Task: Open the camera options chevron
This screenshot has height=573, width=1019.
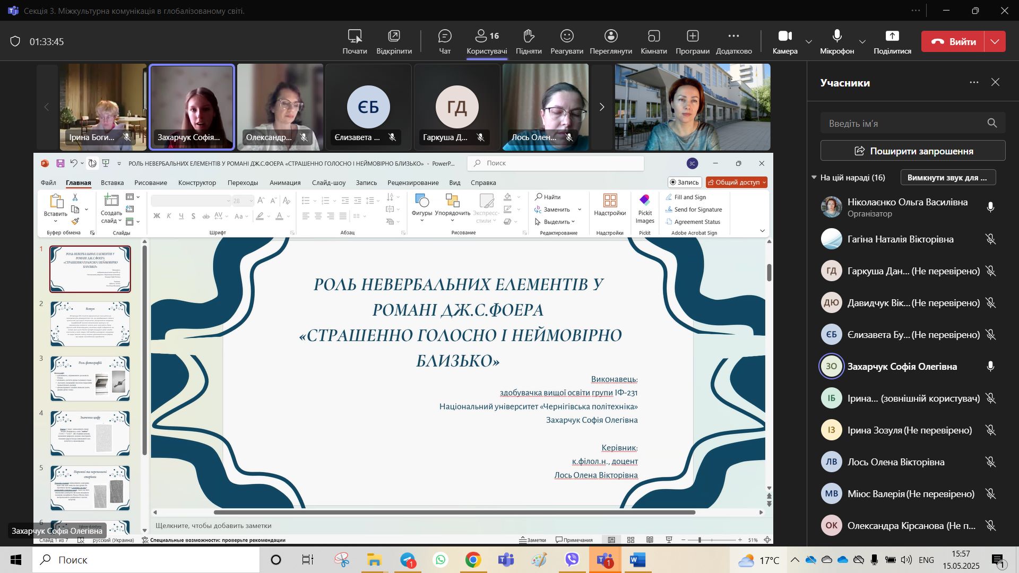Action: [809, 41]
